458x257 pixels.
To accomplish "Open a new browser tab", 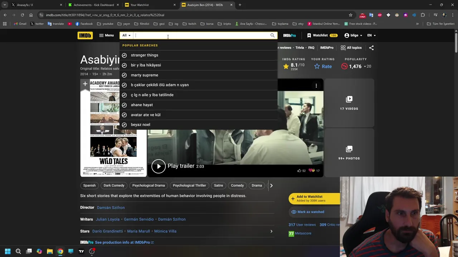I will pos(240,5).
